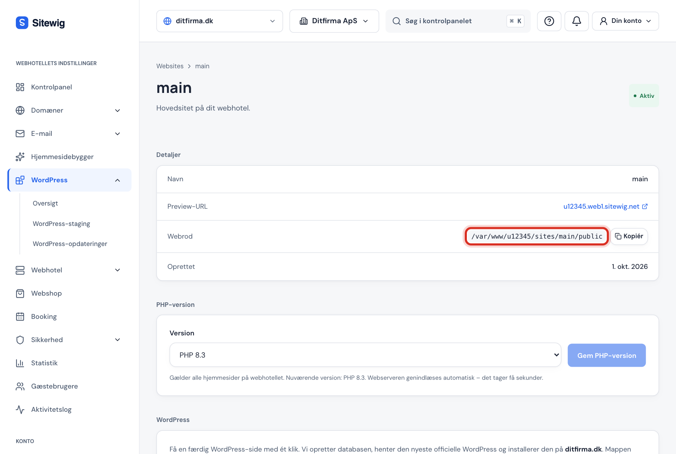Click Kopiér button for webrod path
Image resolution: width=676 pixels, height=454 pixels.
click(x=629, y=236)
